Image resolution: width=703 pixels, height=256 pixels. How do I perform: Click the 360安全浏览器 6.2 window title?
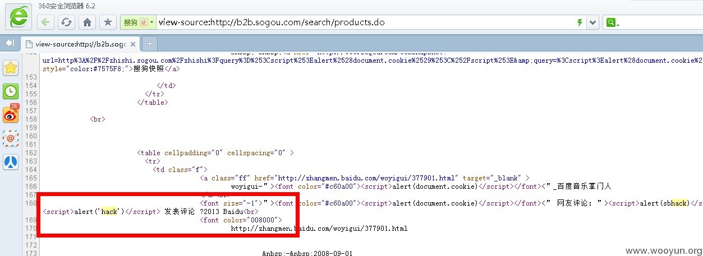click(67, 6)
